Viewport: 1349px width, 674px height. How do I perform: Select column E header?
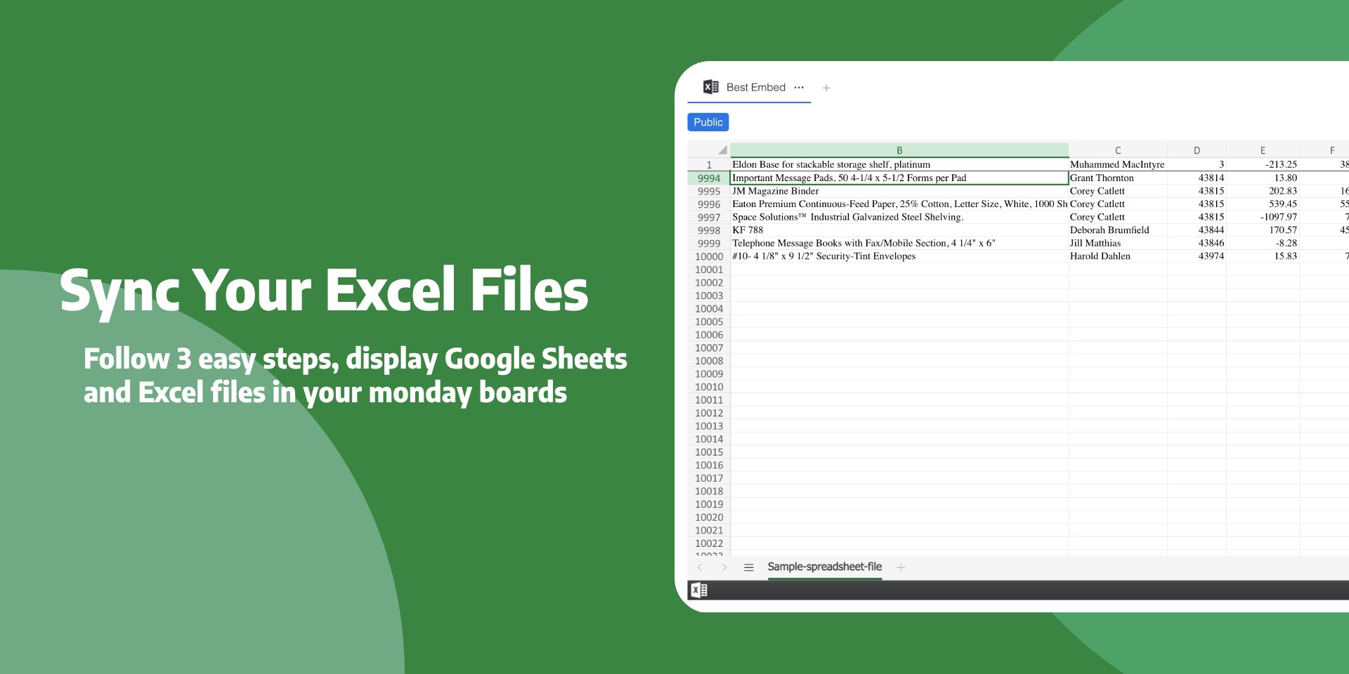pyautogui.click(x=1263, y=150)
